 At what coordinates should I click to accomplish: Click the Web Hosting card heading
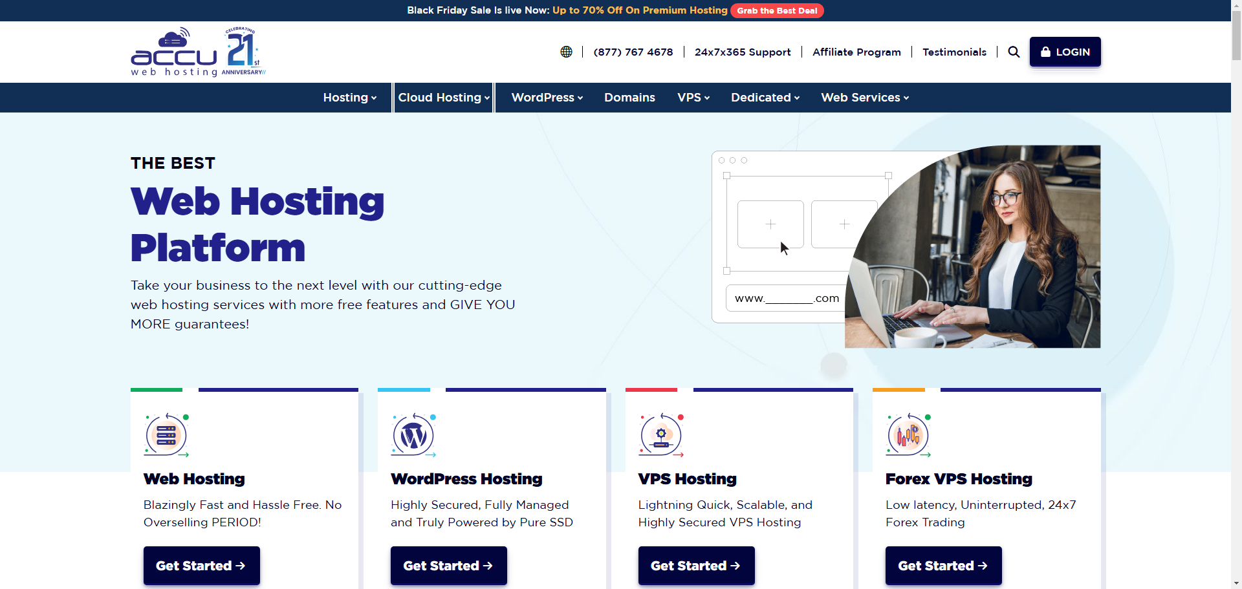pyautogui.click(x=194, y=479)
